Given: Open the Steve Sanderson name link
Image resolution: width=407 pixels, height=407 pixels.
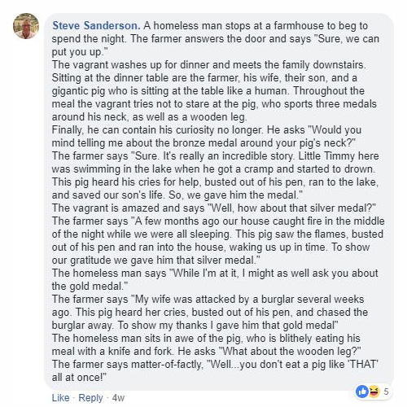Looking at the screenshot, I should (x=96, y=25).
